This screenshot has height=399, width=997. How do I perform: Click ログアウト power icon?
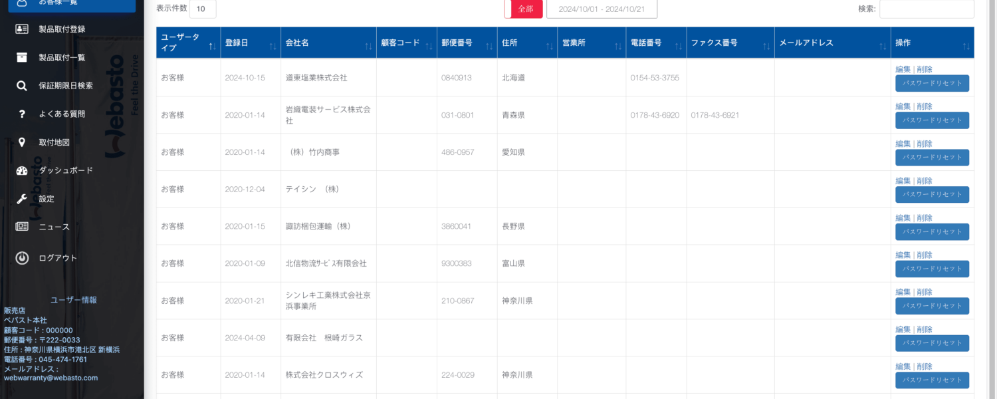22,258
